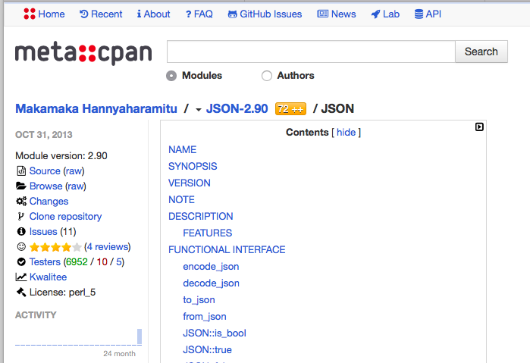Open the JSON-2.90 release dropdown arrow
The height and width of the screenshot is (363, 530).
[x=199, y=110]
